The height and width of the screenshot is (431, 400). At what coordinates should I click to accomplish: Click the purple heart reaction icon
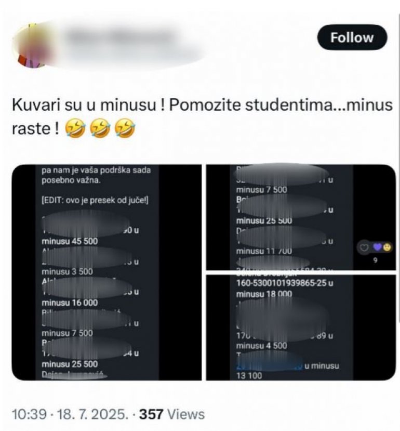coord(378,247)
